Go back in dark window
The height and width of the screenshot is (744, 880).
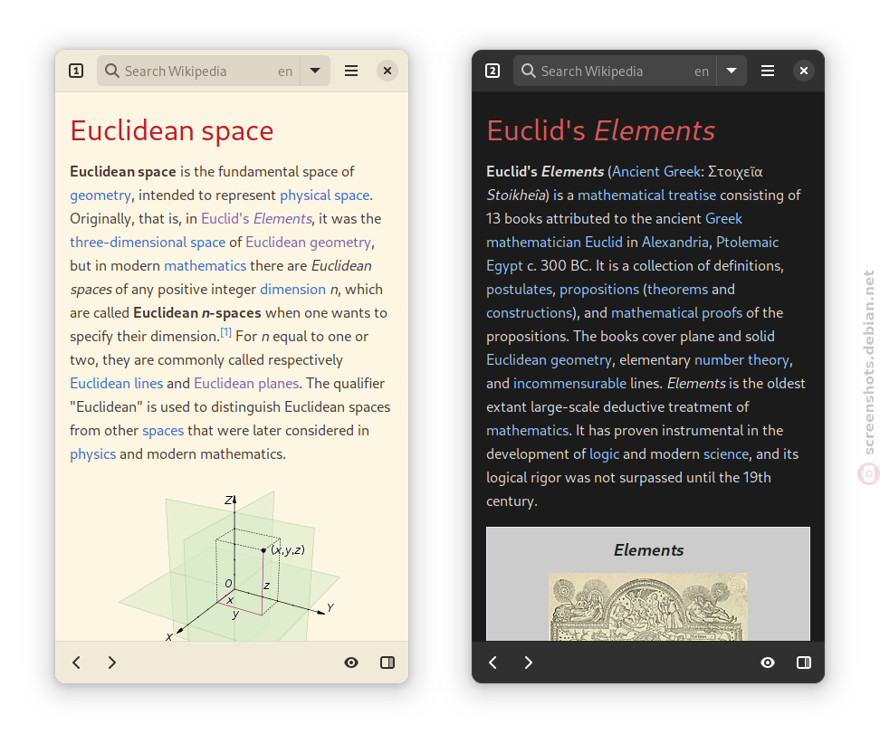(493, 663)
